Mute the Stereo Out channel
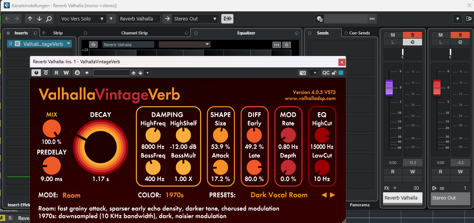The width and height of the screenshot is (474, 223). (440, 35)
